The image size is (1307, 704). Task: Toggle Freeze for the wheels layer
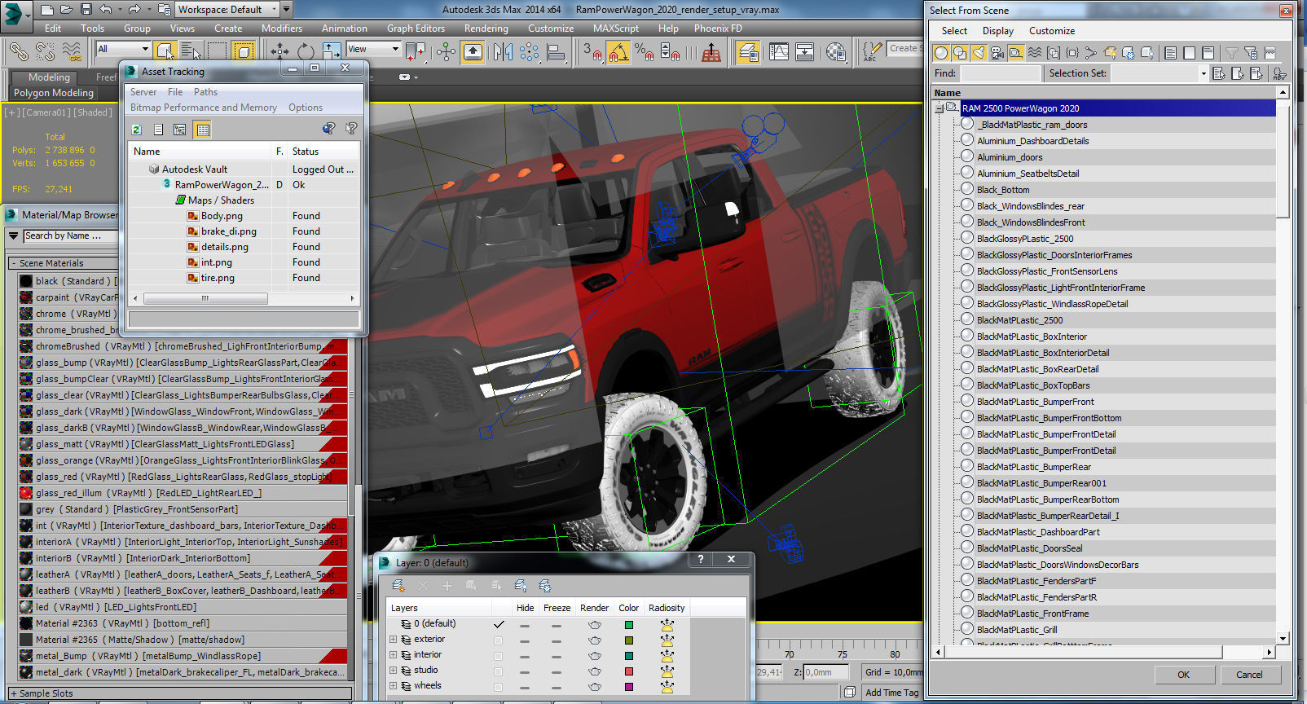coord(556,687)
